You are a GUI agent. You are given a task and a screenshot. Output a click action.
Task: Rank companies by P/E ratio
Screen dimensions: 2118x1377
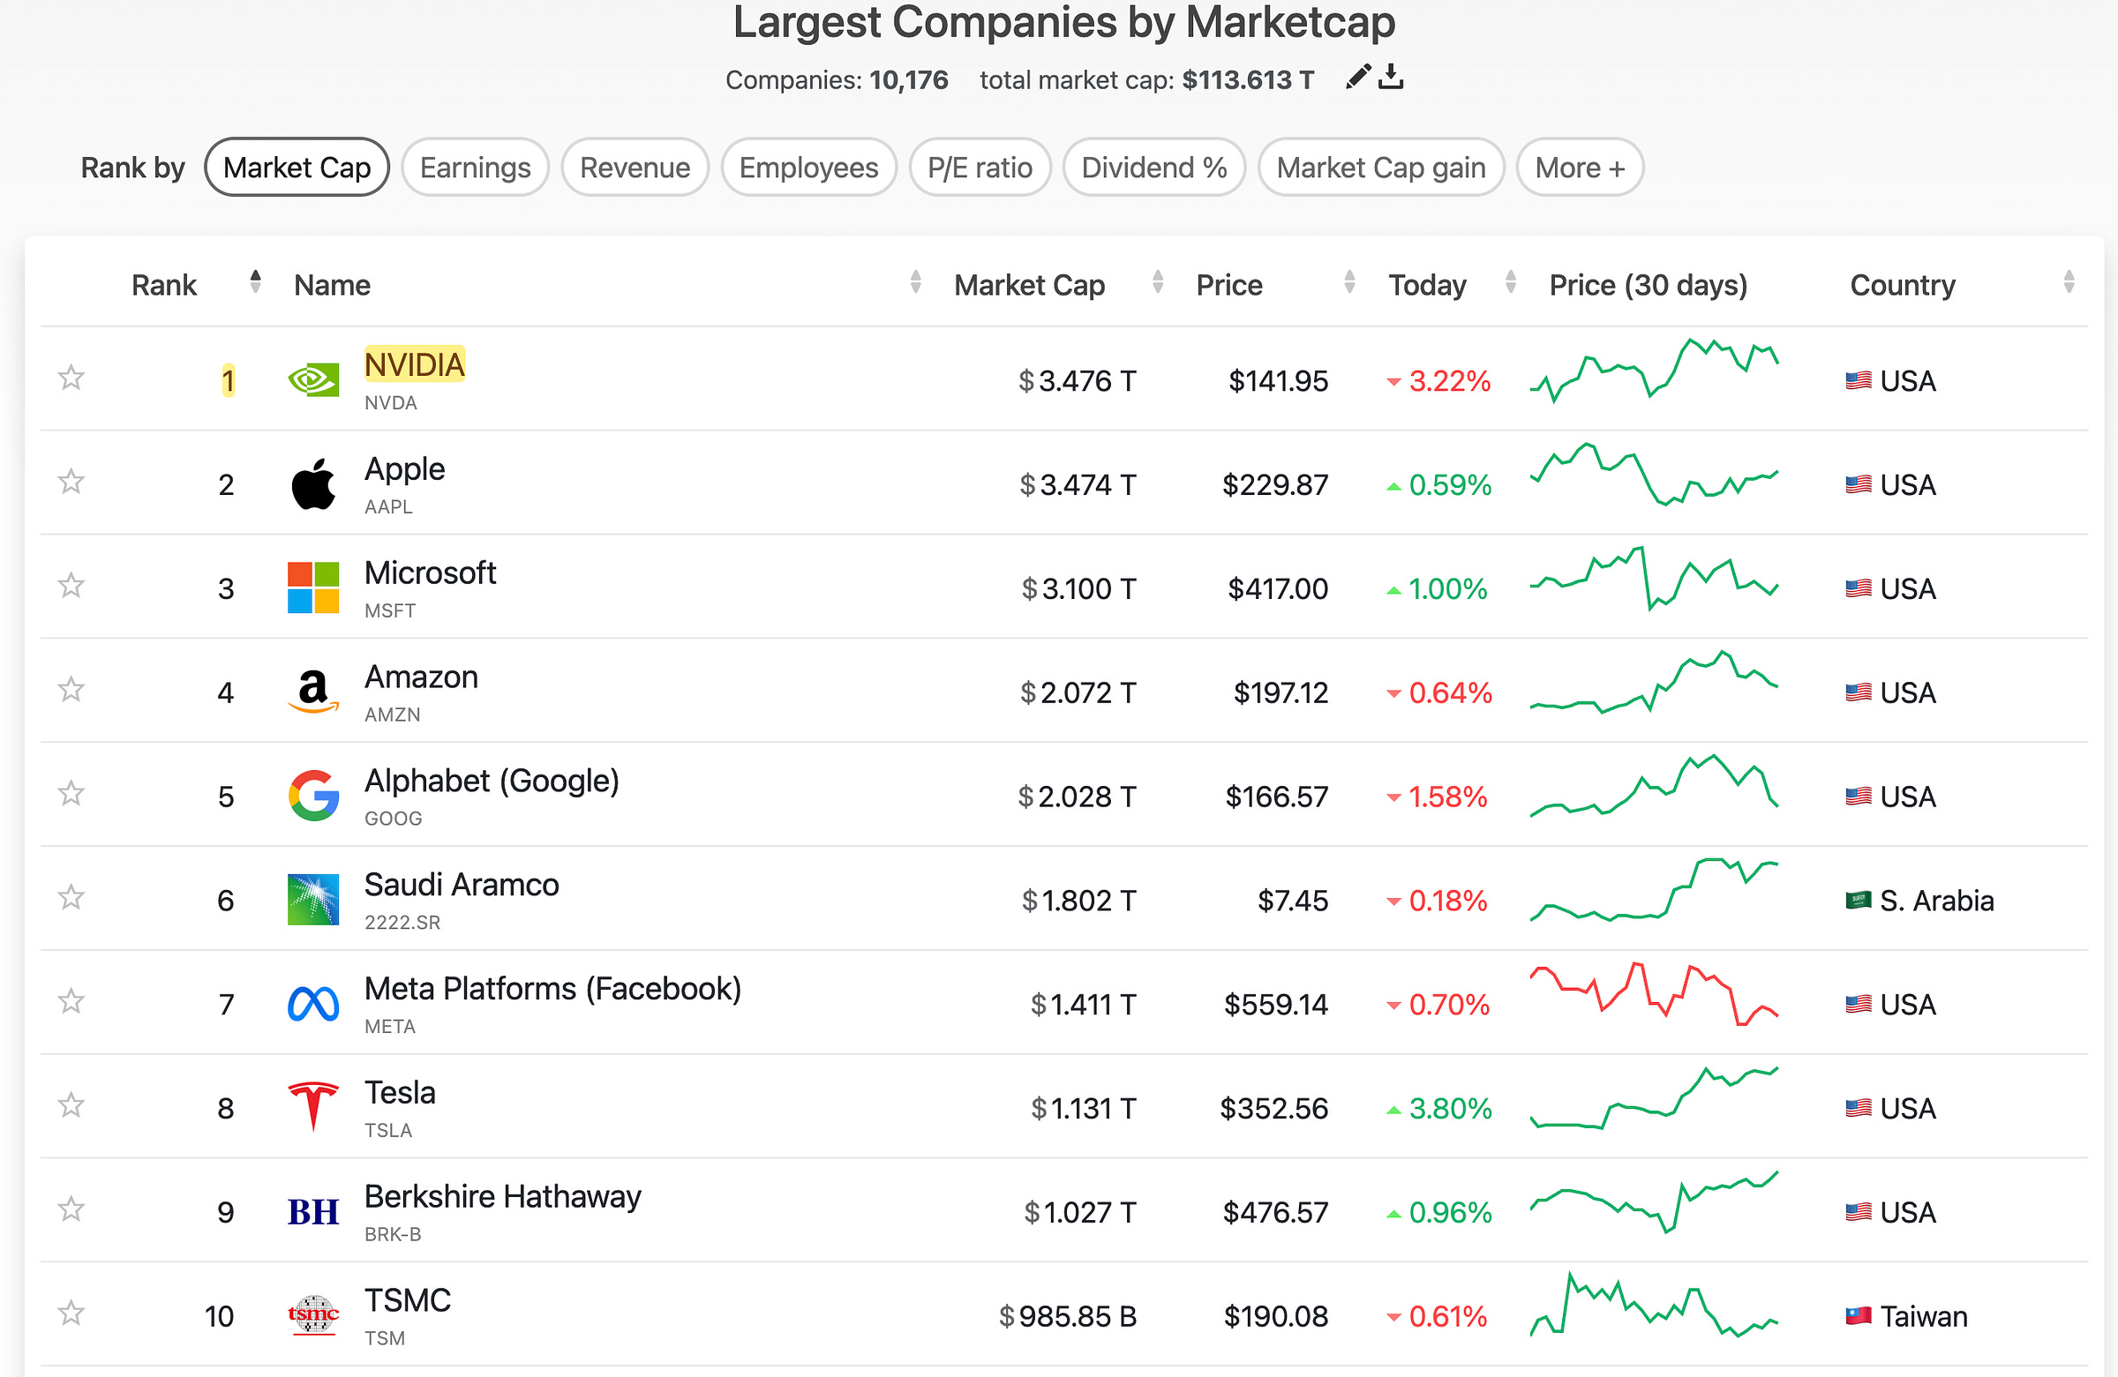point(980,168)
